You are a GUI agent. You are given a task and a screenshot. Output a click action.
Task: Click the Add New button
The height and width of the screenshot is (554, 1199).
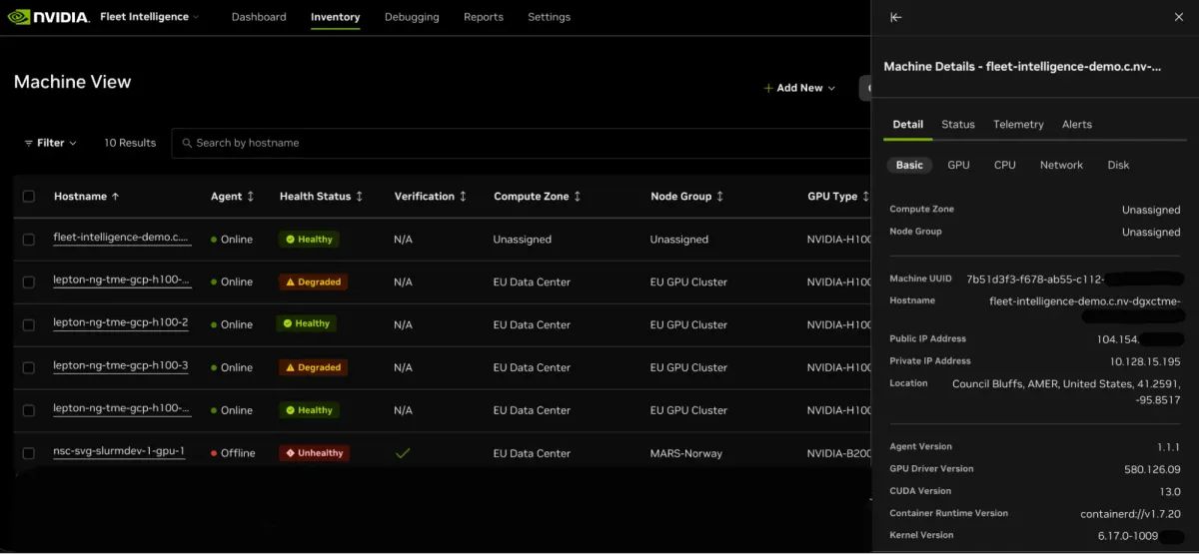(799, 88)
